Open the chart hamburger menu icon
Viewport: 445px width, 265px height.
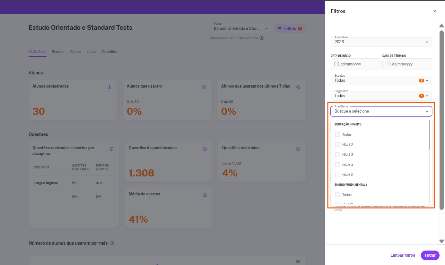pyautogui.click(x=298, y=261)
